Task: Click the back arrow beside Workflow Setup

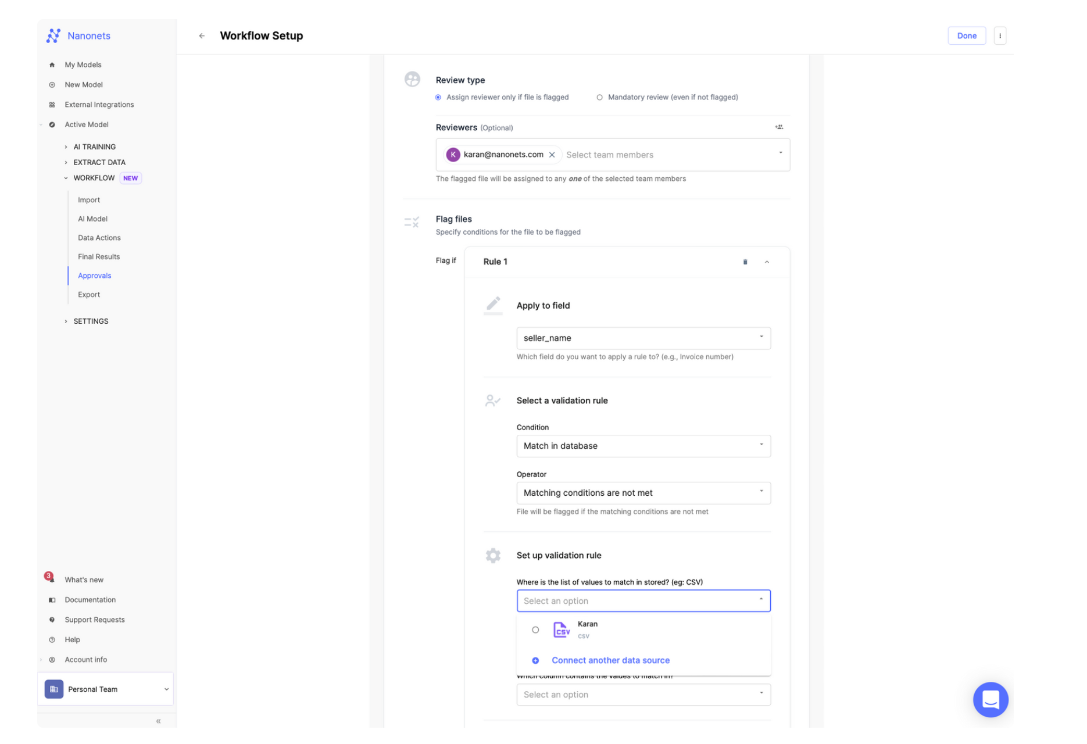Action: (x=202, y=35)
